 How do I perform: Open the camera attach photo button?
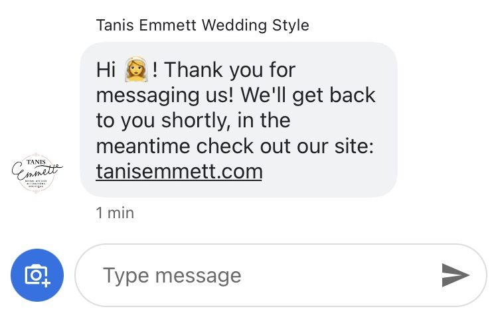coord(37,275)
